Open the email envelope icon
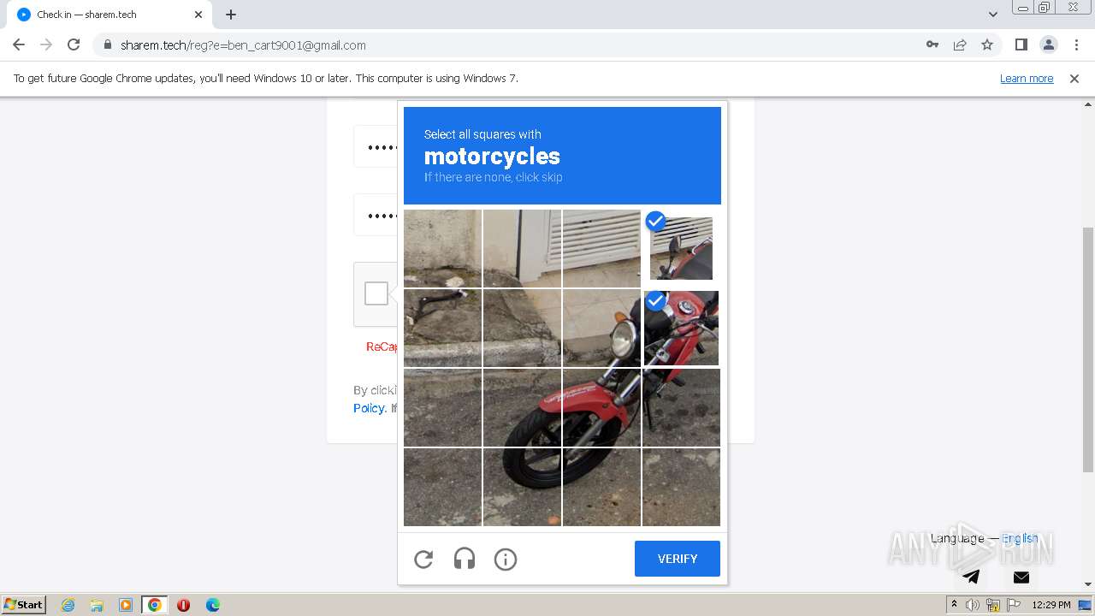This screenshot has width=1095, height=616. [1021, 577]
